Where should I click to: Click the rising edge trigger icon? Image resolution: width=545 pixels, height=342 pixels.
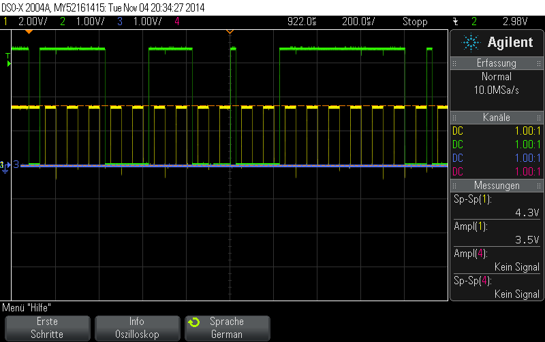coord(454,22)
